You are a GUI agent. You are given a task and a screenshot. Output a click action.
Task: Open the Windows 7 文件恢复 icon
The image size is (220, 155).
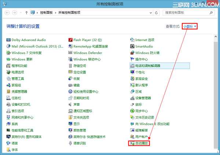8,53
